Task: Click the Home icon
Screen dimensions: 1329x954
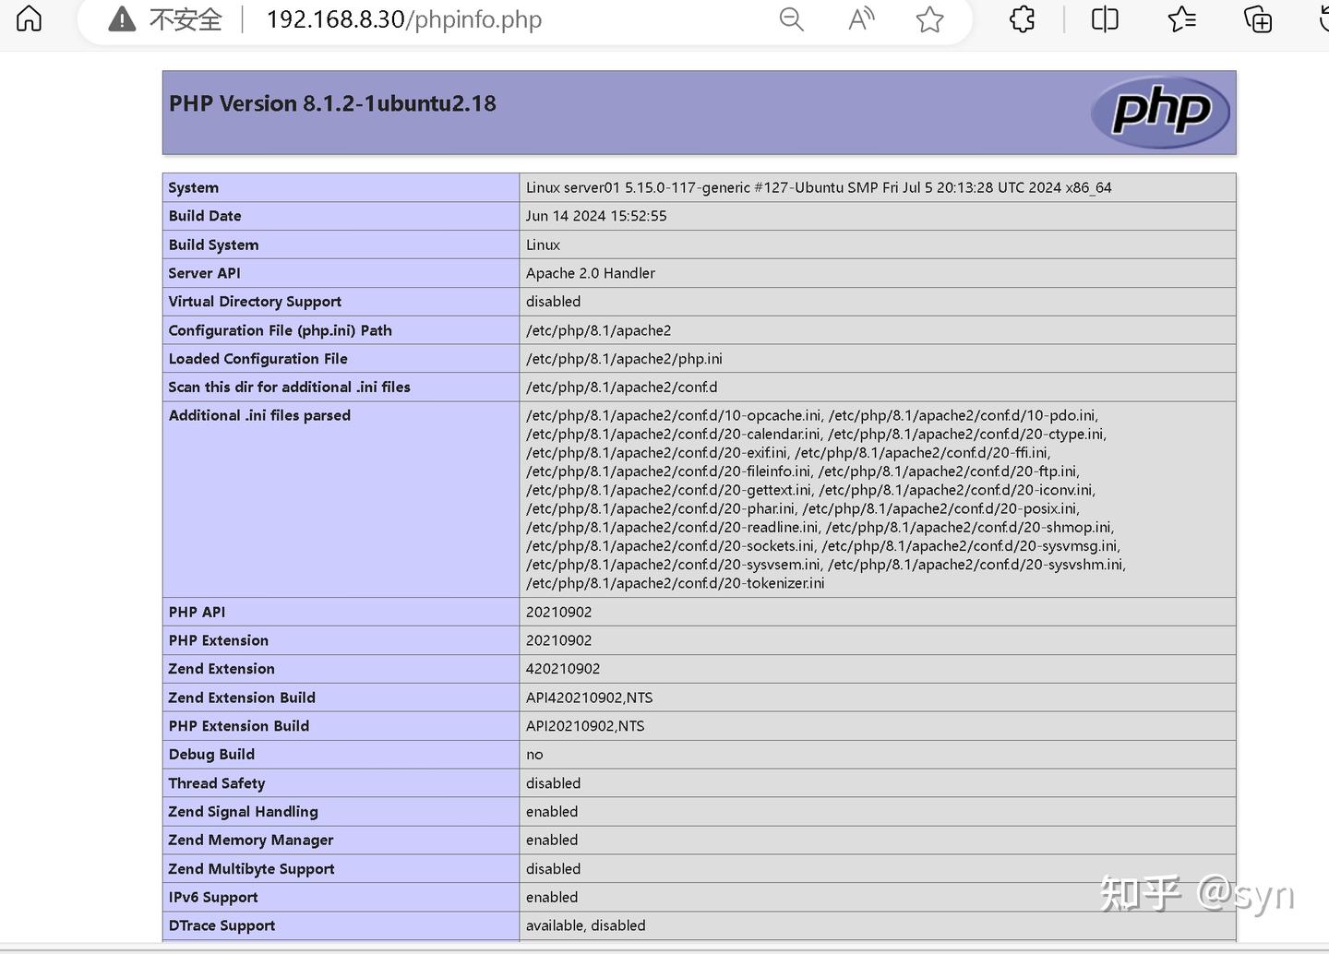Action: pos(29,18)
